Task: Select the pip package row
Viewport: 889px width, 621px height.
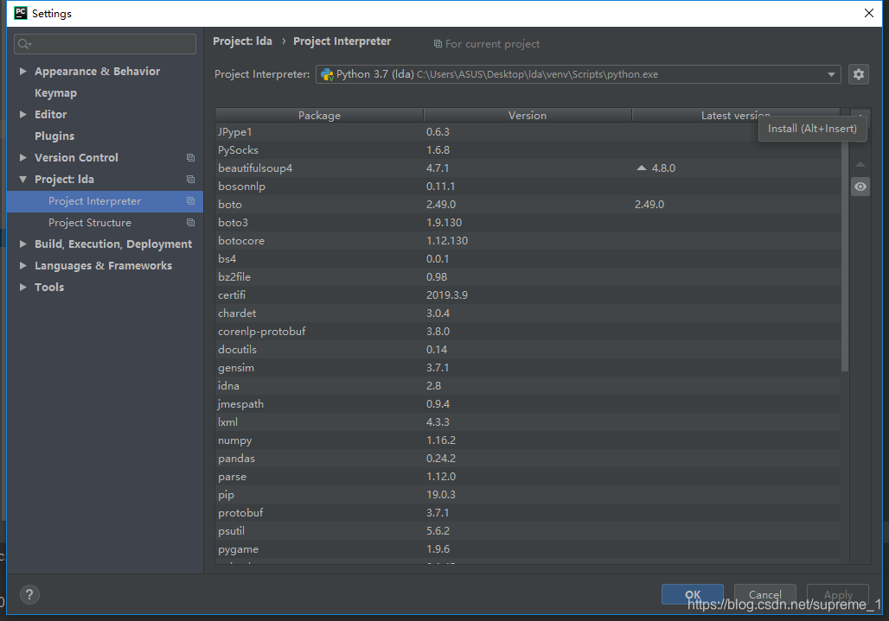Action: point(528,495)
